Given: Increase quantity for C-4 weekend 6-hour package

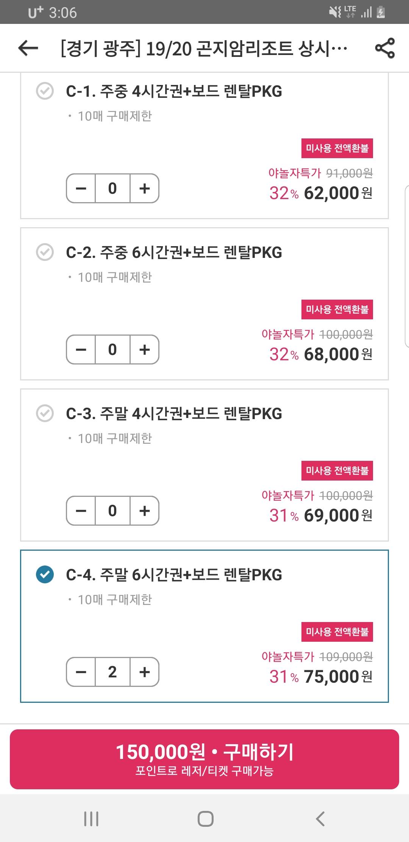Looking at the screenshot, I should click(144, 672).
